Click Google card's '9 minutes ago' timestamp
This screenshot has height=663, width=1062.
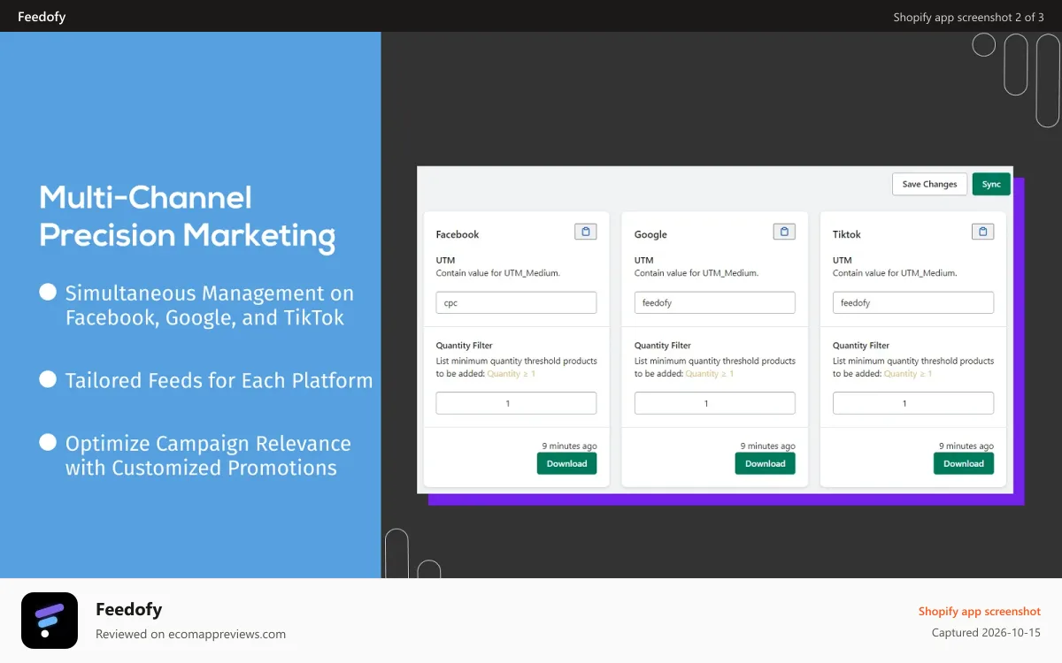point(767,446)
